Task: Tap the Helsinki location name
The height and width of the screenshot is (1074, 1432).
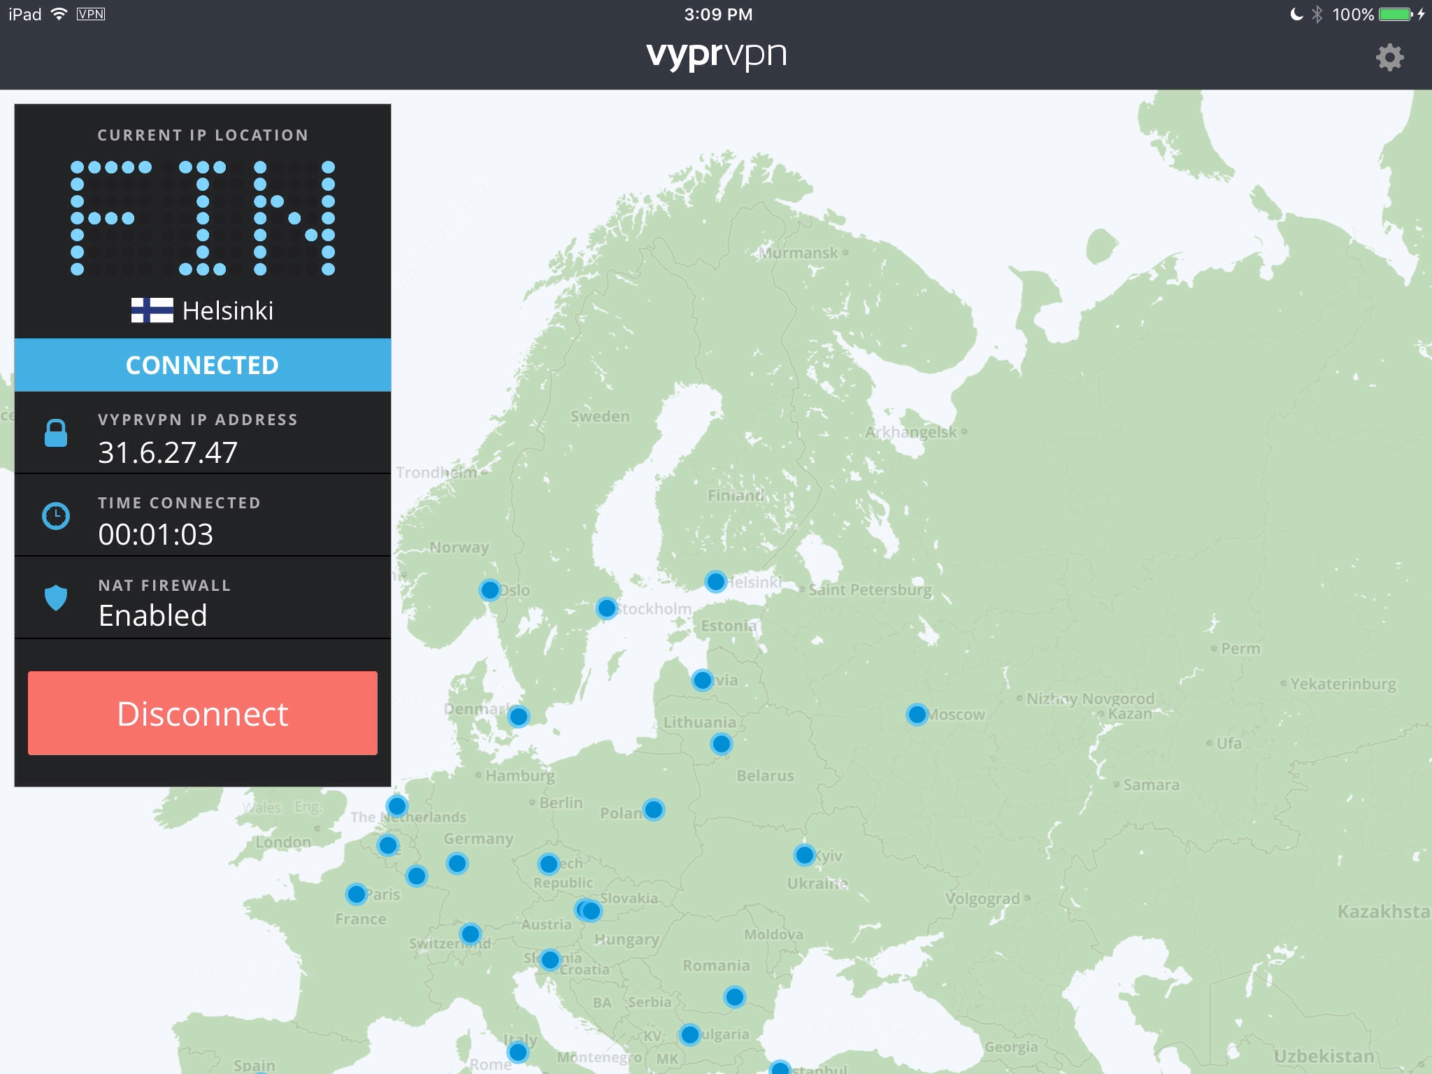Action: (x=227, y=310)
